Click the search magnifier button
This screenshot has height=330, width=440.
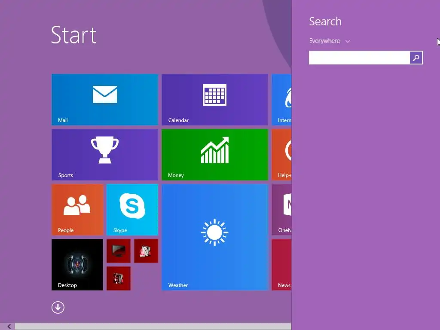[416, 58]
